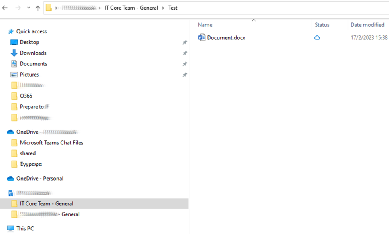Click the cloud status icon for Document.docx
Viewport: 389px width, 234px height.
[x=317, y=38]
